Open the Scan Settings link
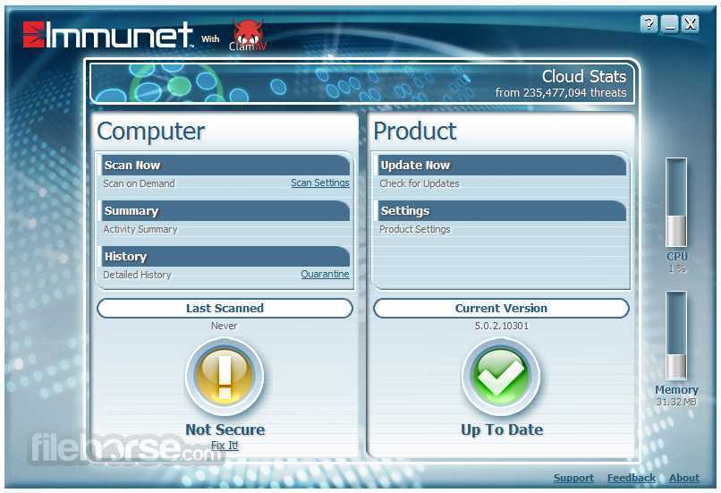 (x=319, y=183)
